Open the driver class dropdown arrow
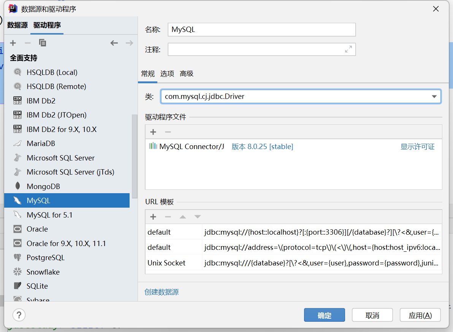Screen dimensions: 453x332 [434, 97]
